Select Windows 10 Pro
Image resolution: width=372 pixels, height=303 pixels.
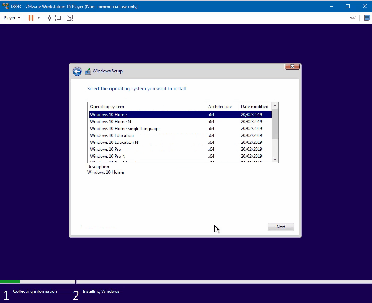(x=180, y=149)
